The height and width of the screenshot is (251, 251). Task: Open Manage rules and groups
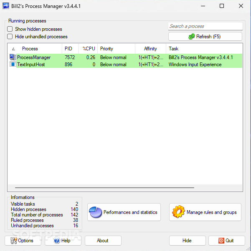tap(205, 212)
